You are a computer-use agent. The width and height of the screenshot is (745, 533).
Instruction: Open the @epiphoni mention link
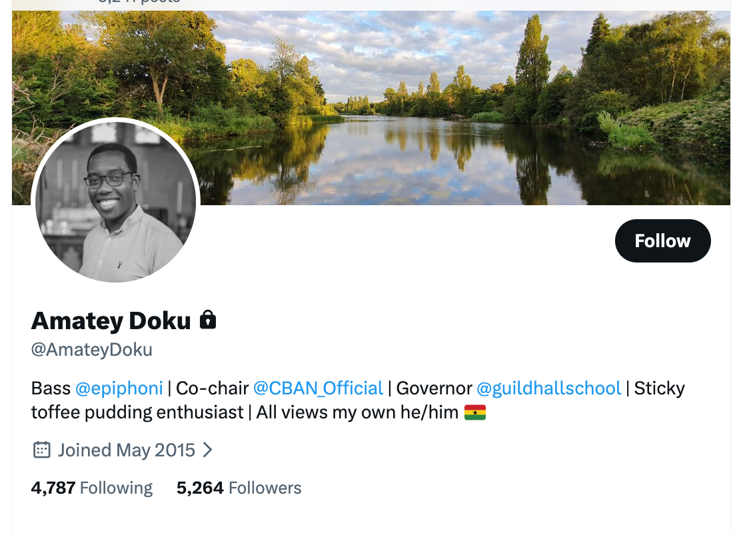119,388
